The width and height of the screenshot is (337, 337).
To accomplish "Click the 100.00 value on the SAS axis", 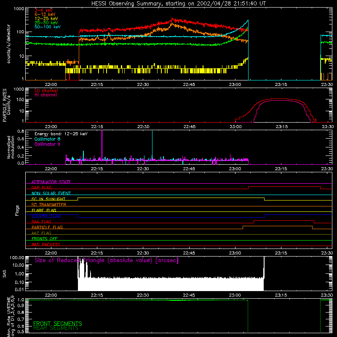I will pyautogui.click(x=17, y=257).
